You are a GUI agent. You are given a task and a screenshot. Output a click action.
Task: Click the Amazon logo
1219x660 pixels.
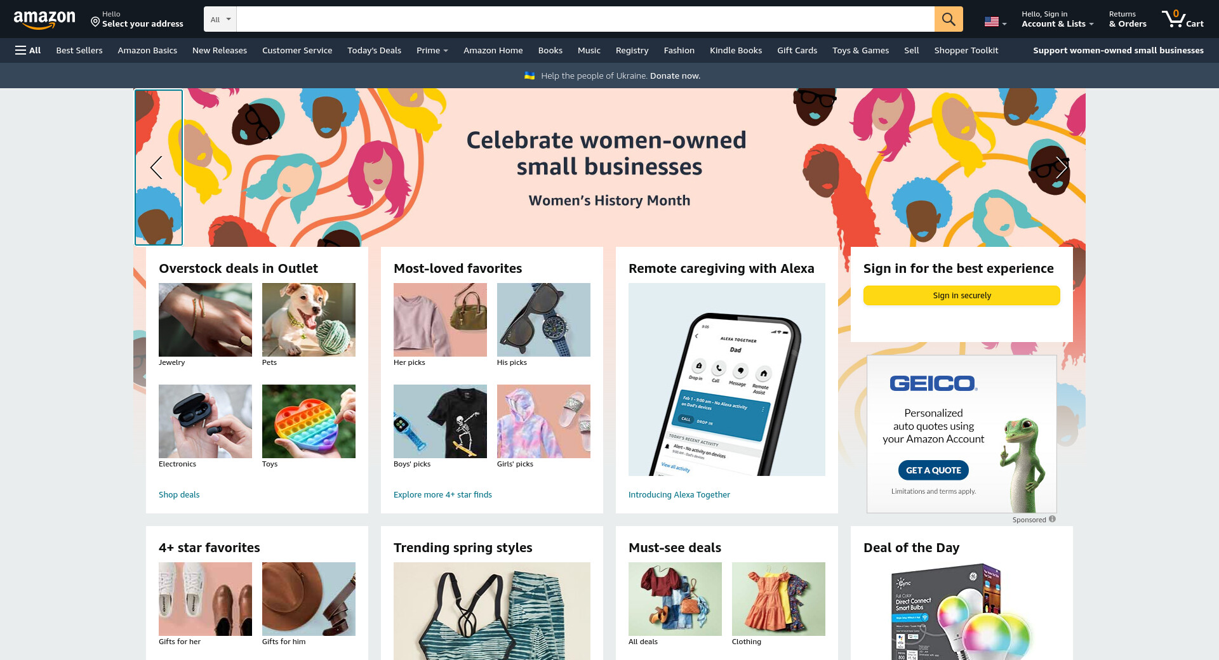(44, 20)
